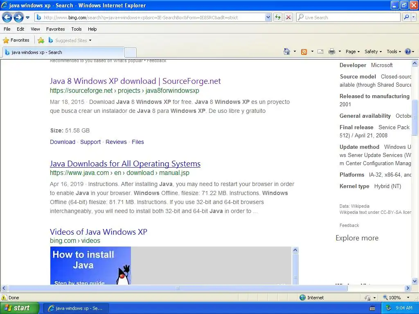
Task: Click the SourceForge Download sublink
Action: (63, 142)
